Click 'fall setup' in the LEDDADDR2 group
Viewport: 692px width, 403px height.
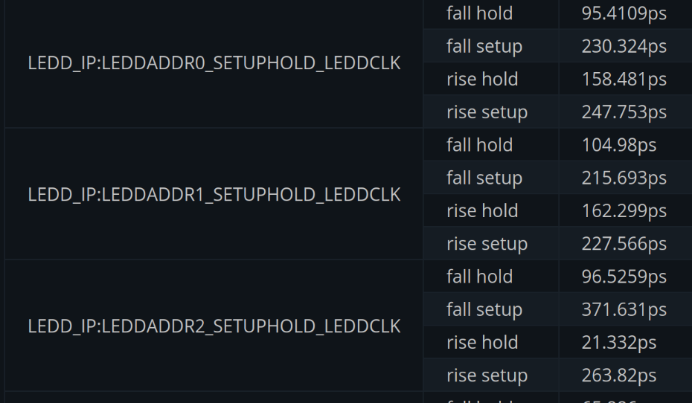coord(484,309)
